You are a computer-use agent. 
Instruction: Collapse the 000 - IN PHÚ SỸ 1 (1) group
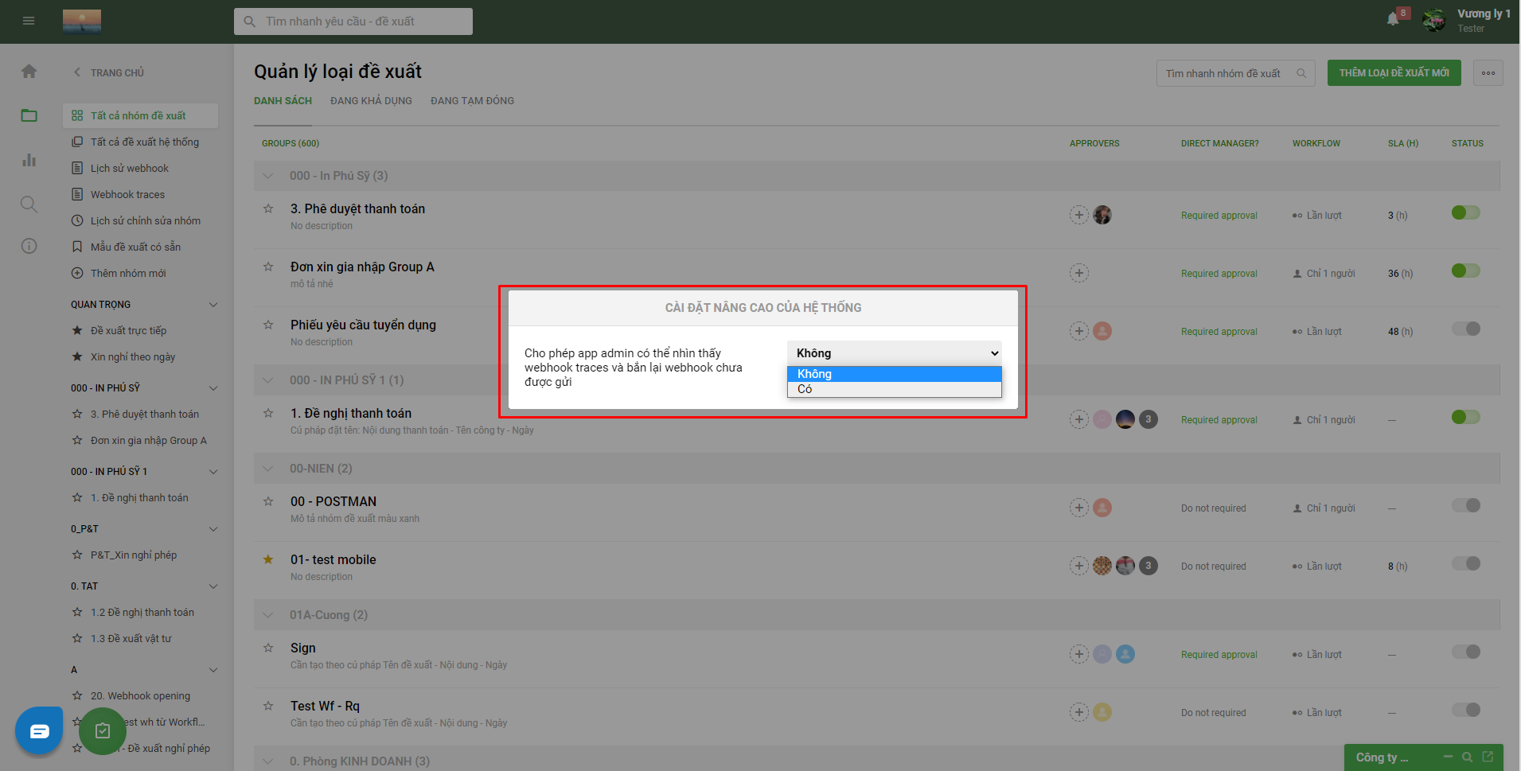coord(268,380)
